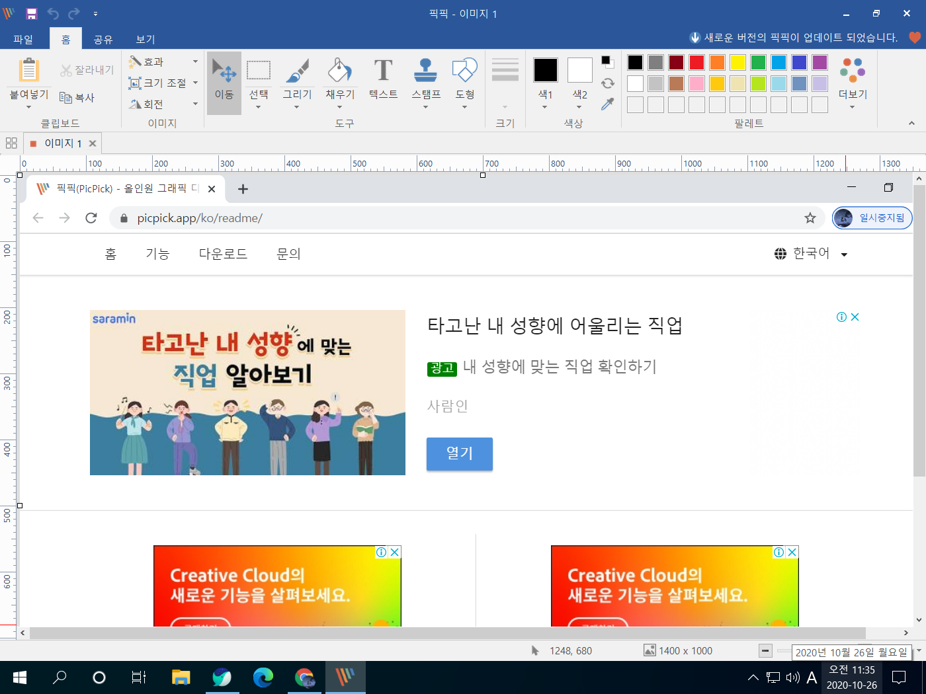Open Microsoft Edge from taskbar

pyautogui.click(x=263, y=677)
